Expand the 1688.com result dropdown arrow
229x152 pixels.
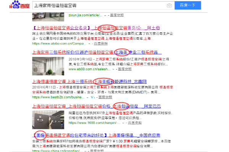pyautogui.click(x=123, y=123)
